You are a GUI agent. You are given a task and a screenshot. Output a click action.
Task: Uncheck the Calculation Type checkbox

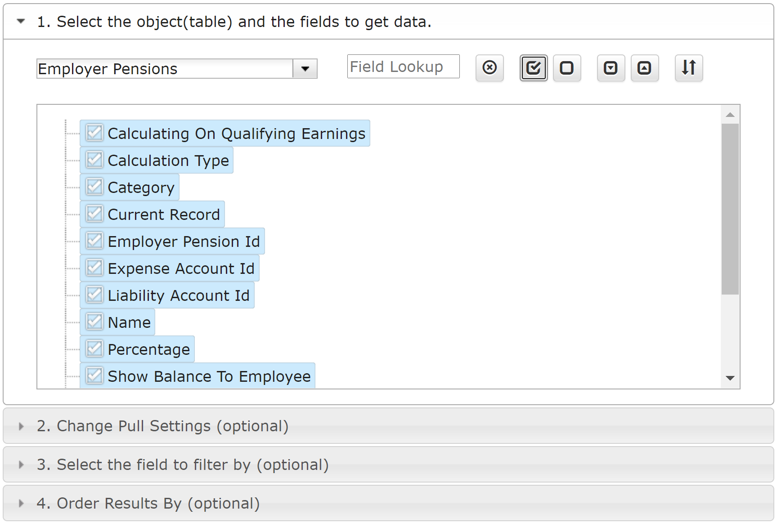point(94,160)
